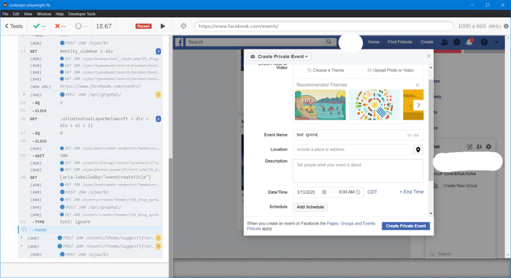Open the Help menu

pos(60,14)
